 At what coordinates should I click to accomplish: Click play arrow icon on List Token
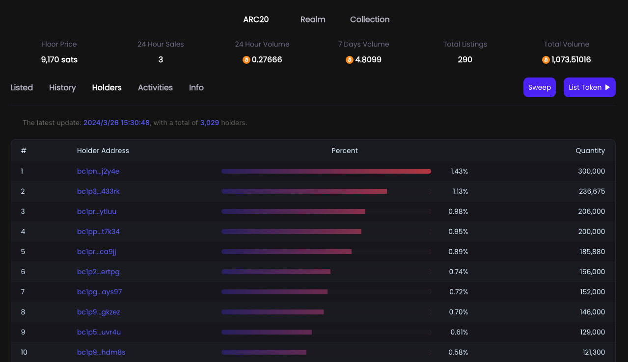tap(607, 87)
